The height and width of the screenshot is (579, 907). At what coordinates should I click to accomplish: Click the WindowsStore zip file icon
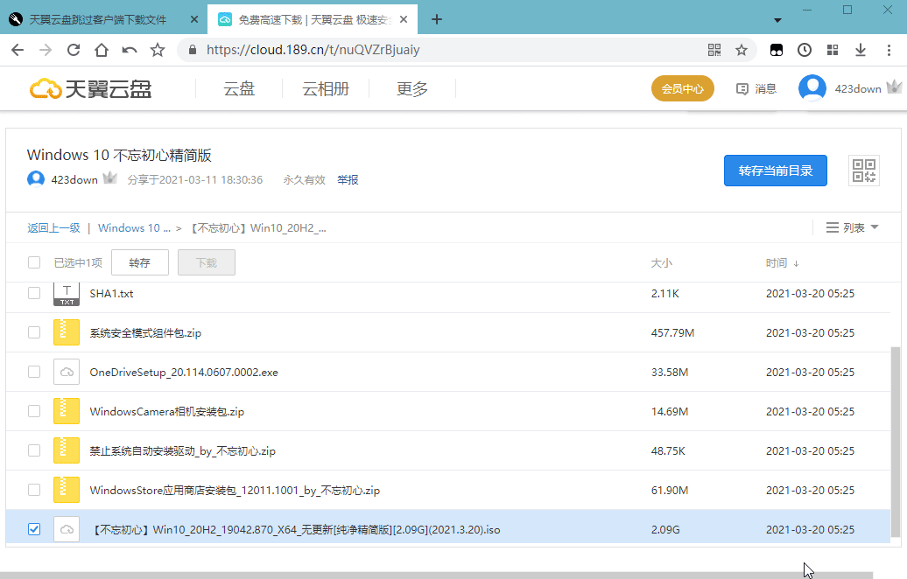point(67,490)
